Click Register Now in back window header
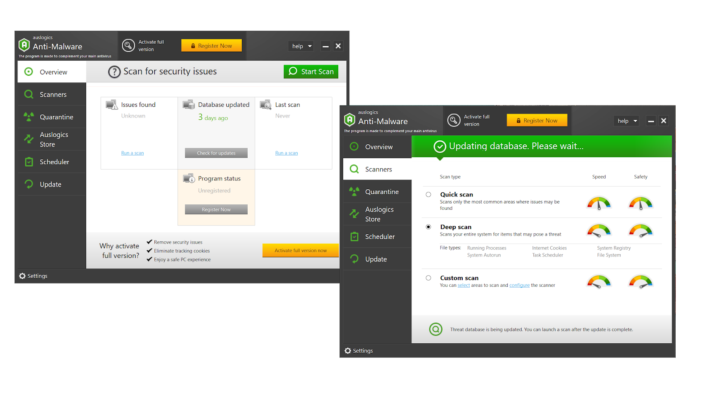This screenshot has height=395, width=714. pyautogui.click(x=212, y=45)
